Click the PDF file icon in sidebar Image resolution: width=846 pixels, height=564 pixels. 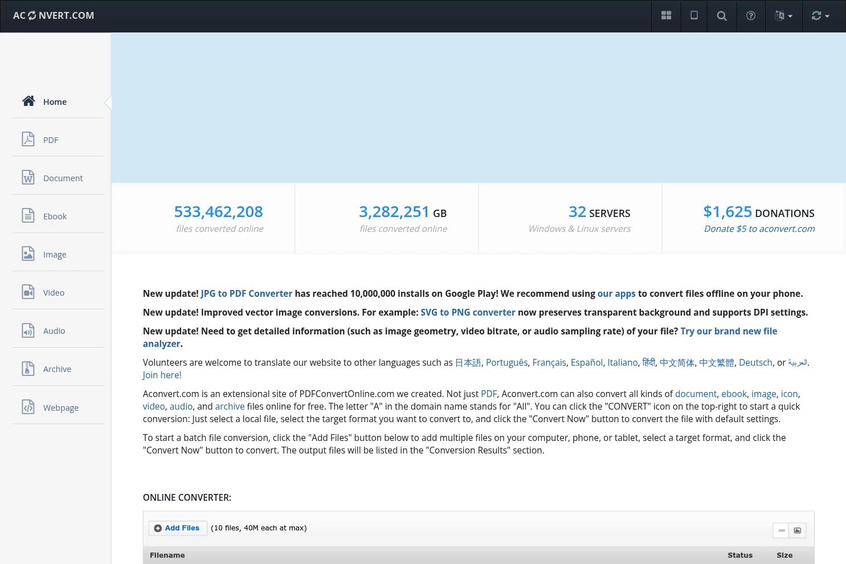pyautogui.click(x=28, y=140)
